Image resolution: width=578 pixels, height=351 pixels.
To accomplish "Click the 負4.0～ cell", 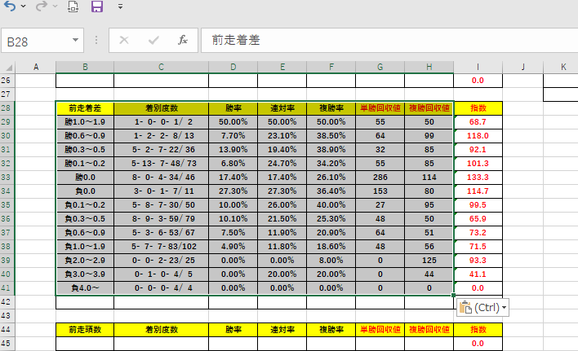I will [x=85, y=287].
